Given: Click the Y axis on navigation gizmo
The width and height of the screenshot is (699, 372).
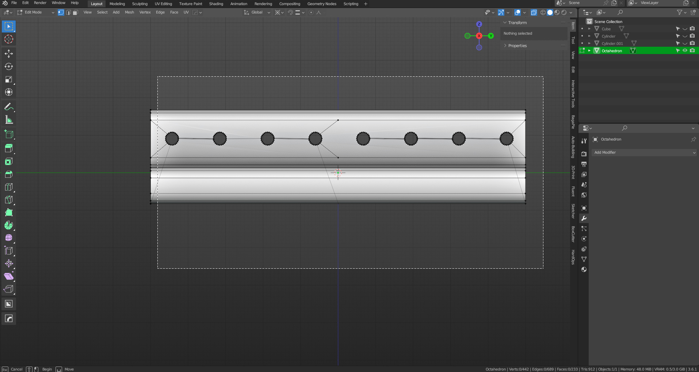Looking at the screenshot, I should point(491,36).
